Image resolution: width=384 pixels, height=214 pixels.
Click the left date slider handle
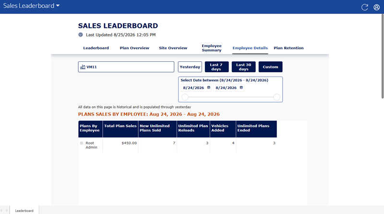click(x=185, y=97)
